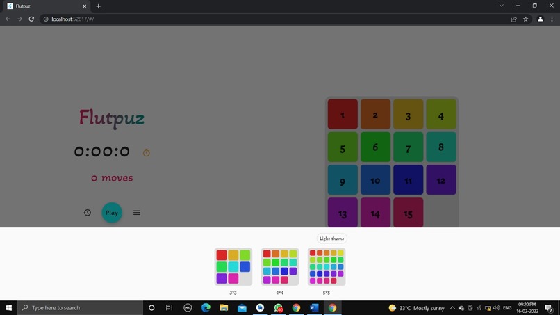The width and height of the screenshot is (560, 315).
Task: Click puzzle tile 3
Action: (x=409, y=114)
